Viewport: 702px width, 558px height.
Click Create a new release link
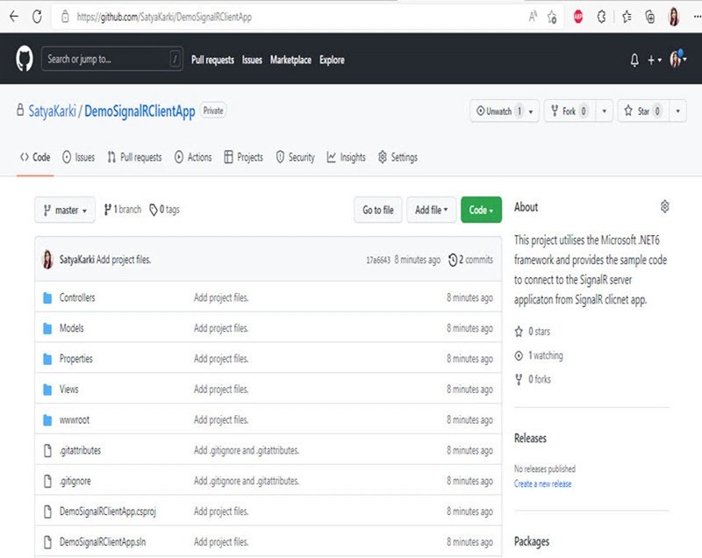tap(542, 483)
